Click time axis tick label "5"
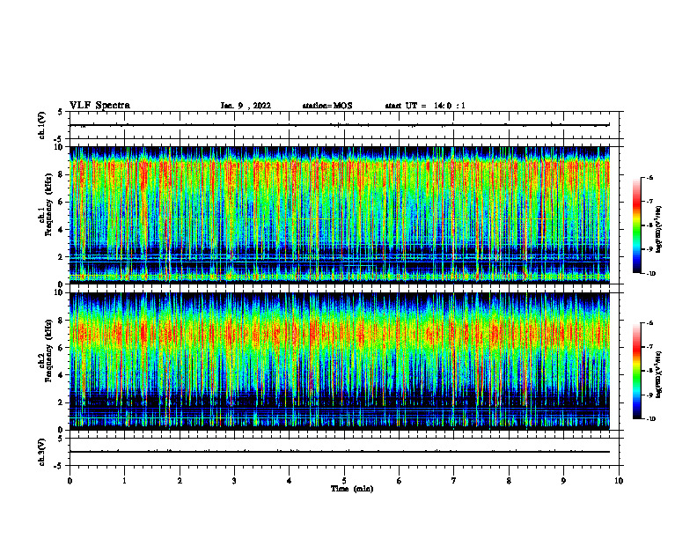Screen dimensions: 697x539 click(x=344, y=481)
